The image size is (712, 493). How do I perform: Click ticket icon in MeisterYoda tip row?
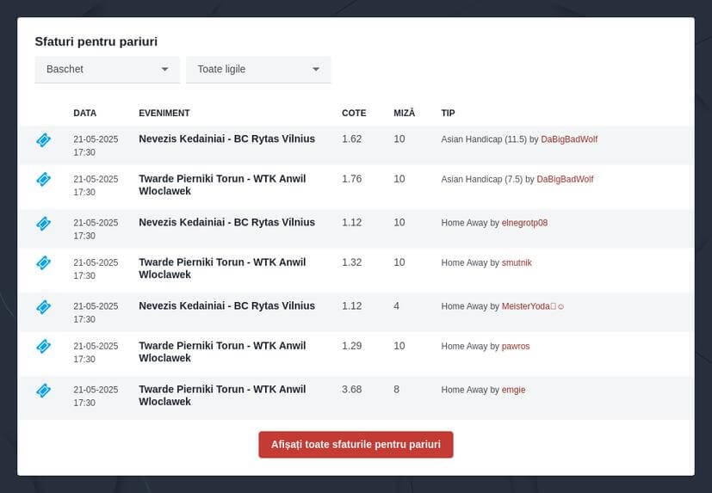44,307
